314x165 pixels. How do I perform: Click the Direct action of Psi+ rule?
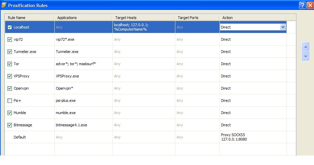coord(226,100)
